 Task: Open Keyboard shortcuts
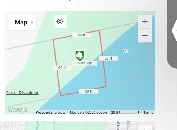coord(51,113)
